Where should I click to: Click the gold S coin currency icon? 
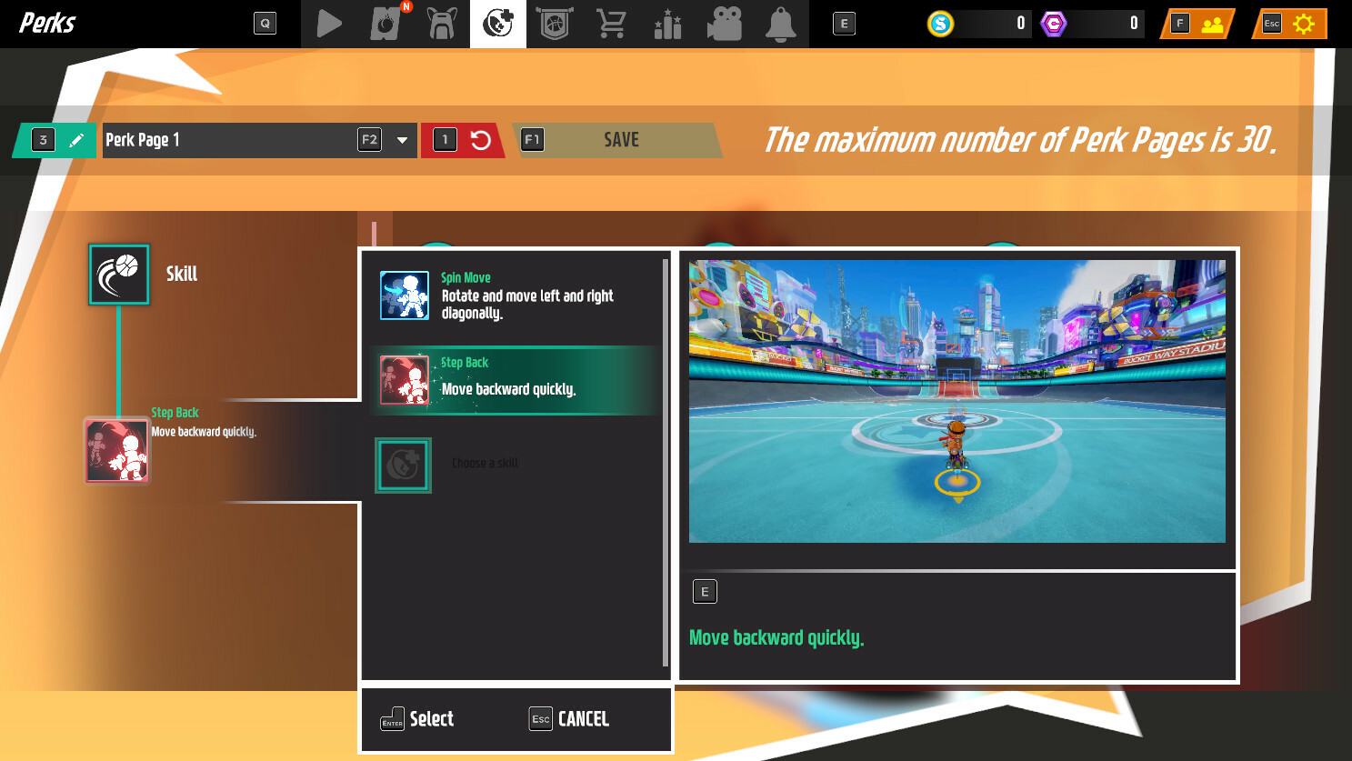coord(940,24)
